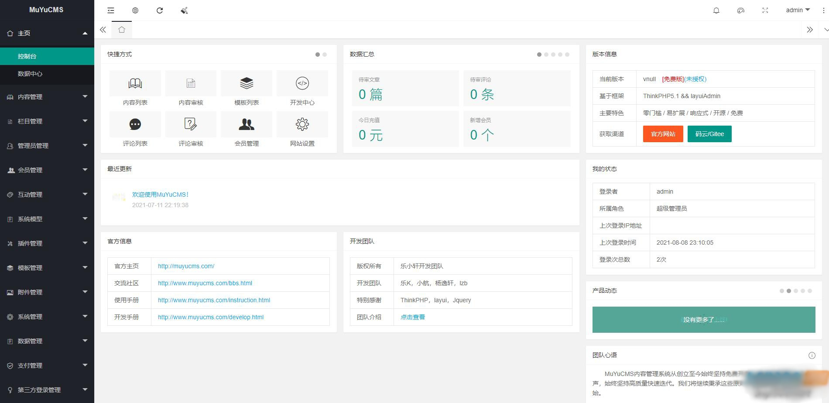Select the home tab above the dashboard
829x403 pixels.
point(122,30)
